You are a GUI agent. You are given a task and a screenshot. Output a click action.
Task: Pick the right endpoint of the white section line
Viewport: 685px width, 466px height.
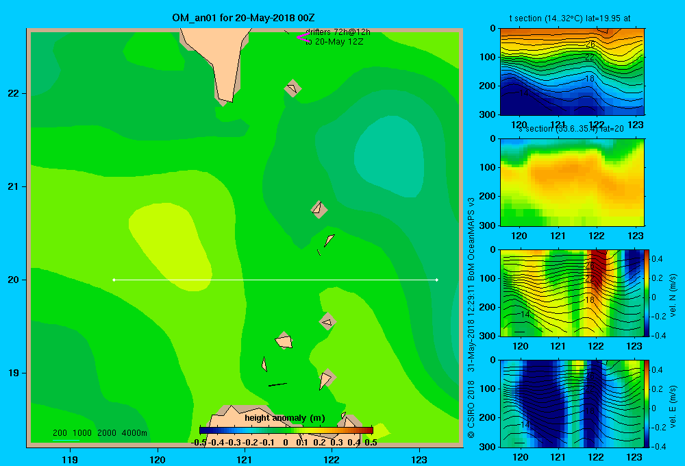437,280
